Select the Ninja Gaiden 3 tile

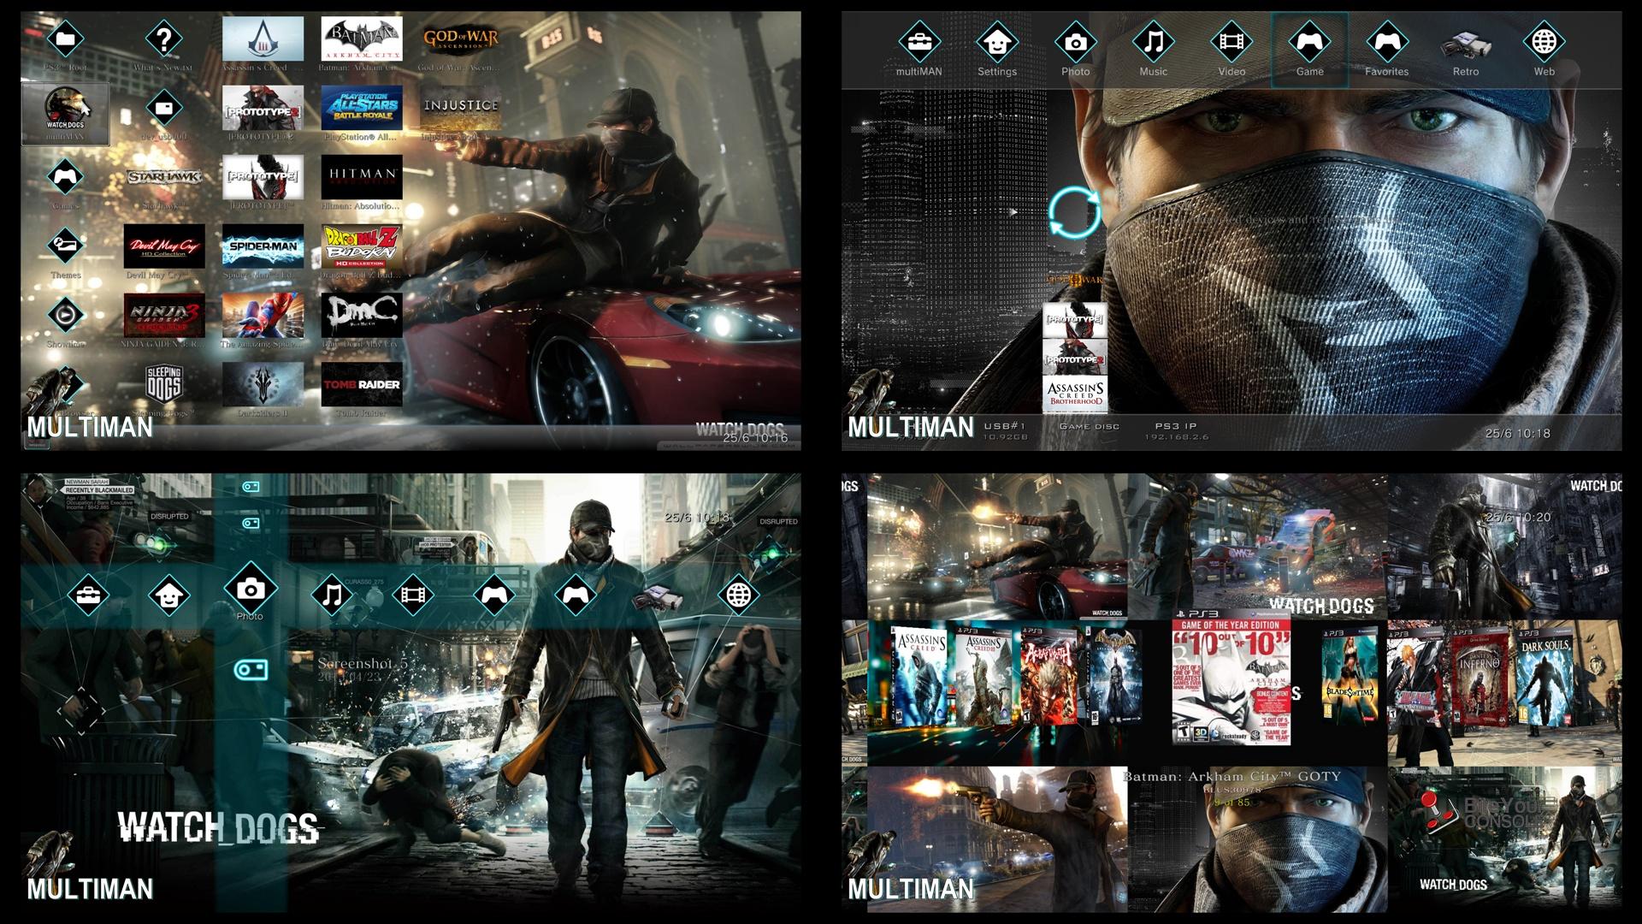pos(164,315)
